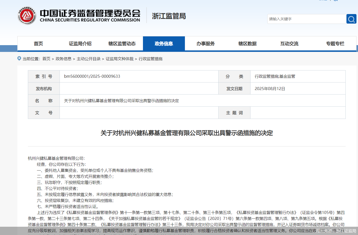Select the highlighted 政务信息 tab
358x235 pixels.
[x=164, y=43]
